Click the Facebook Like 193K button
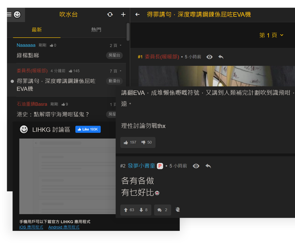The height and width of the screenshot is (243, 295). point(88,129)
